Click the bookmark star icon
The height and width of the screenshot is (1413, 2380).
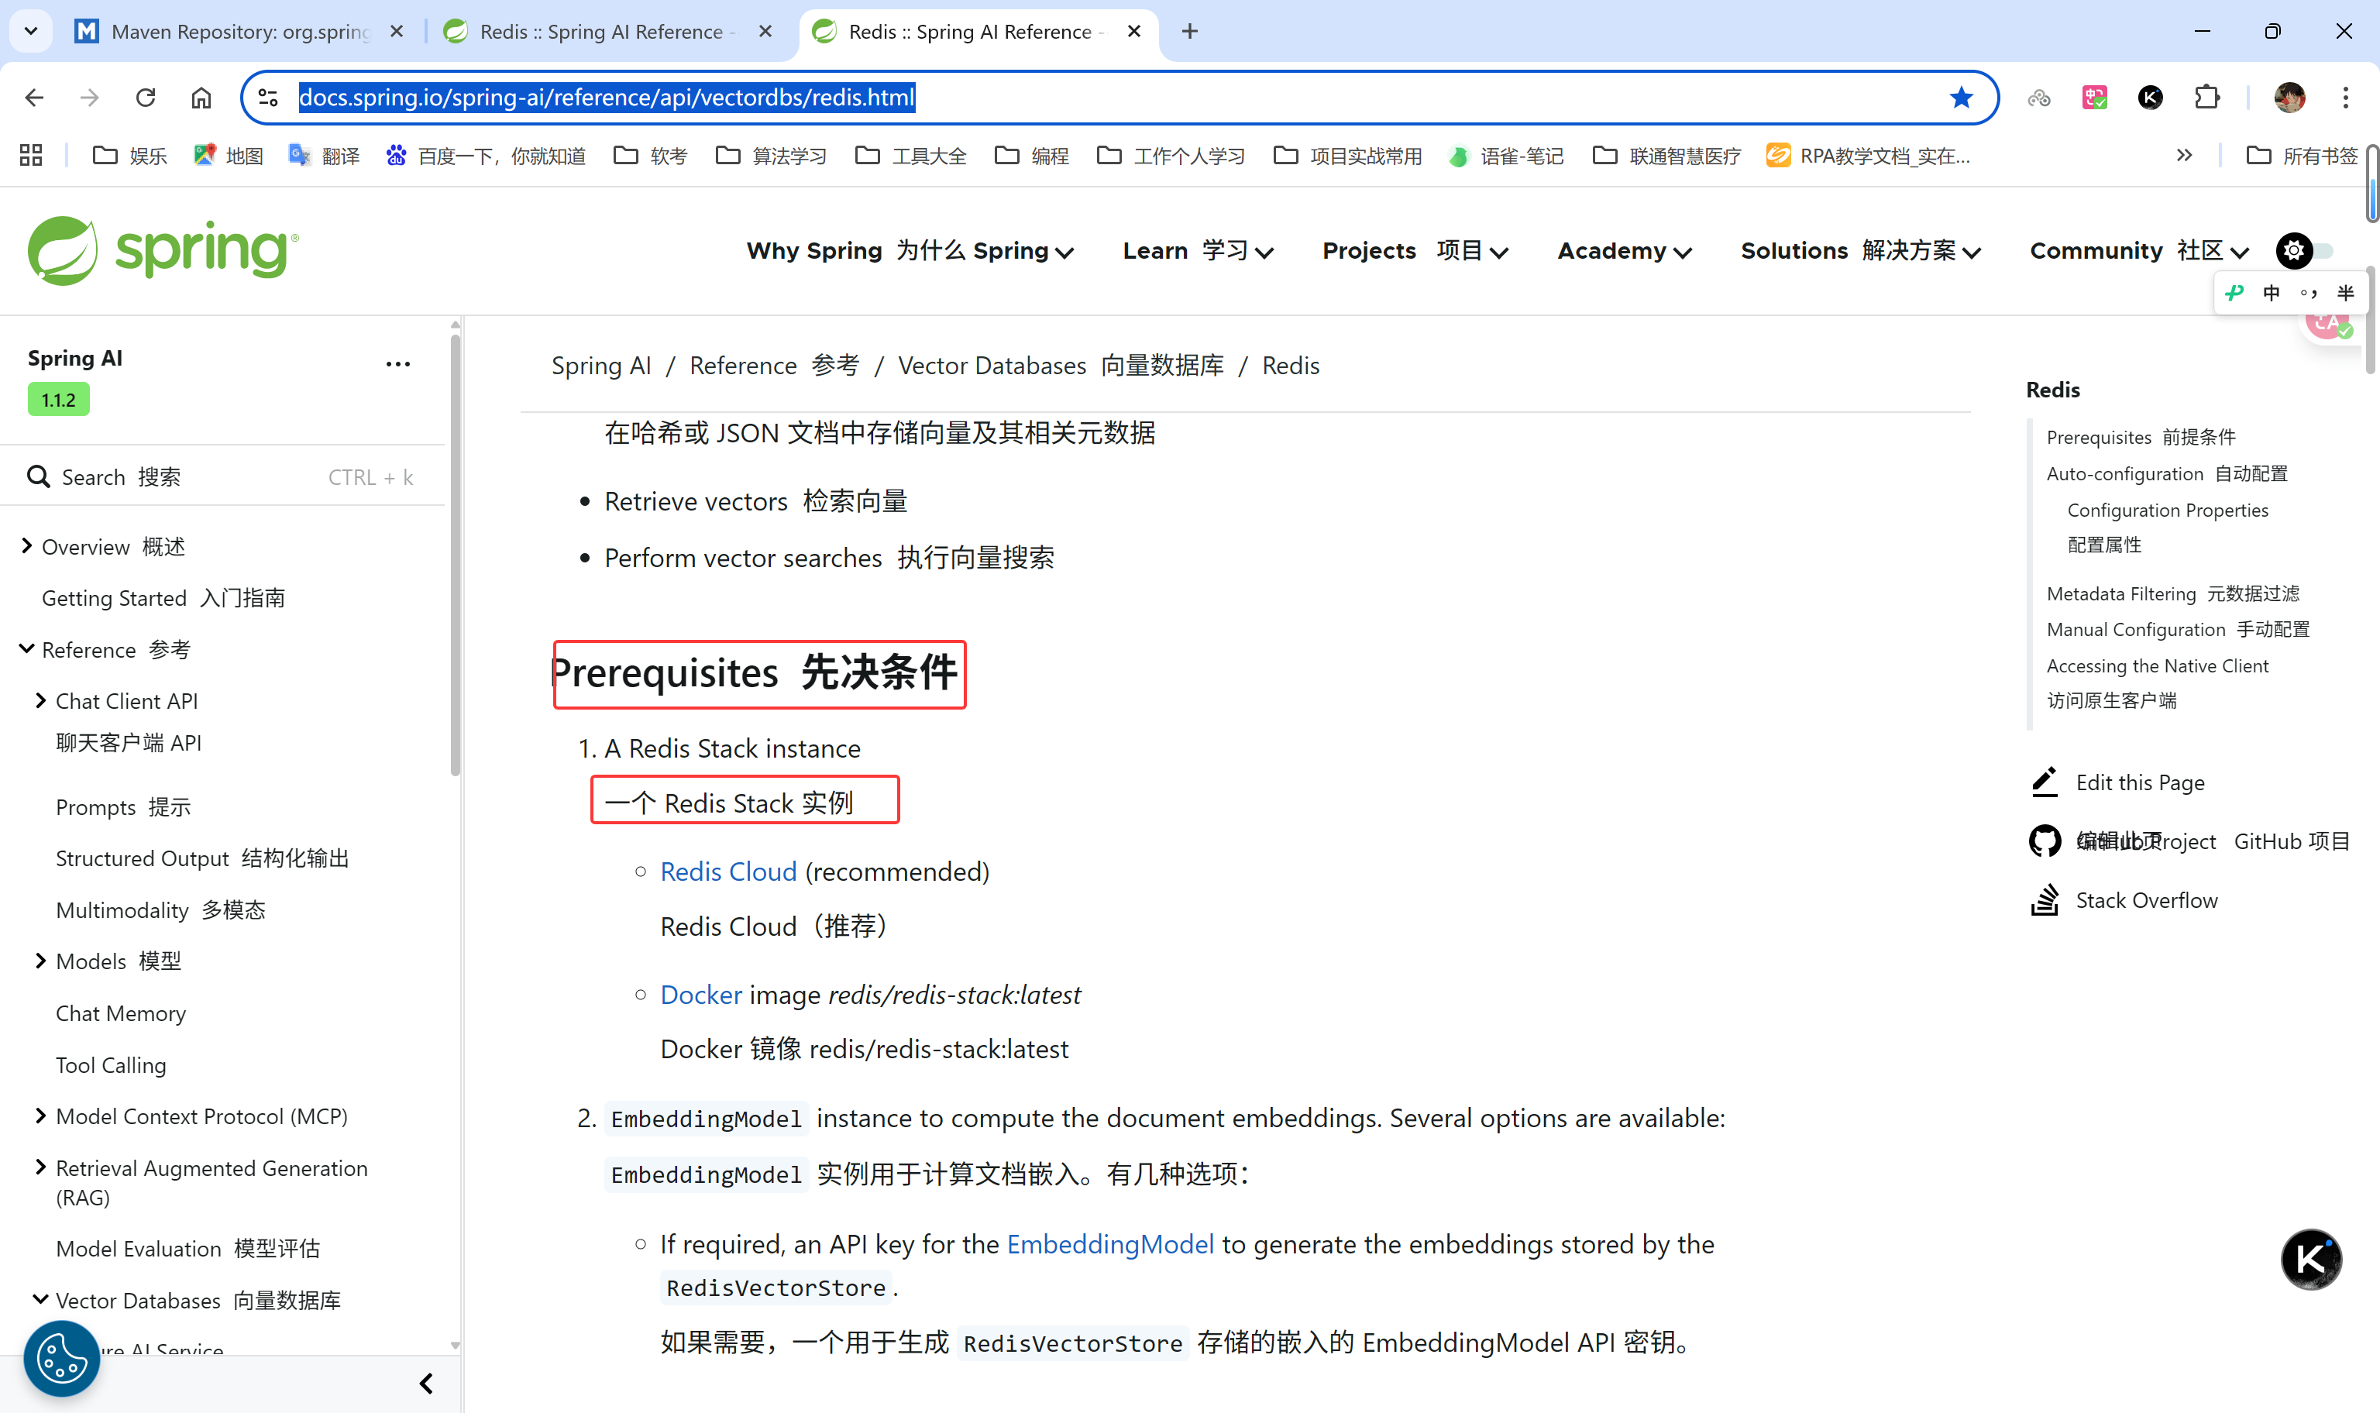click(1960, 97)
